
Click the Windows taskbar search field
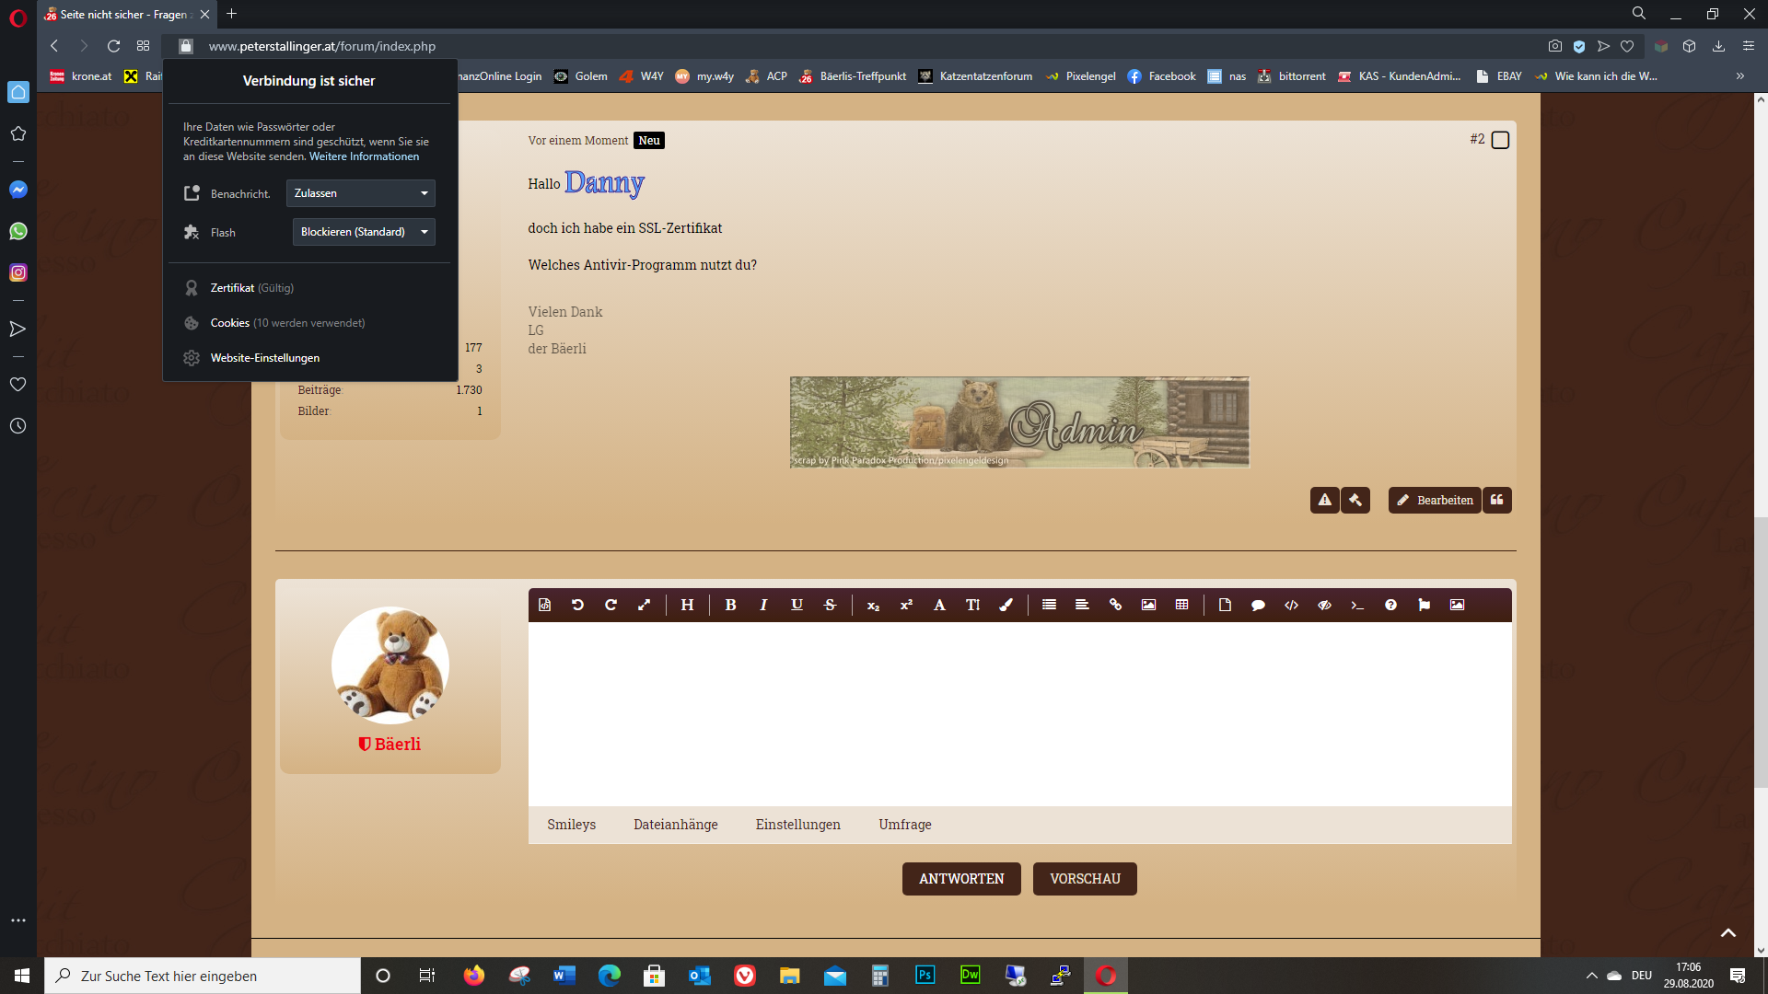pos(203,976)
